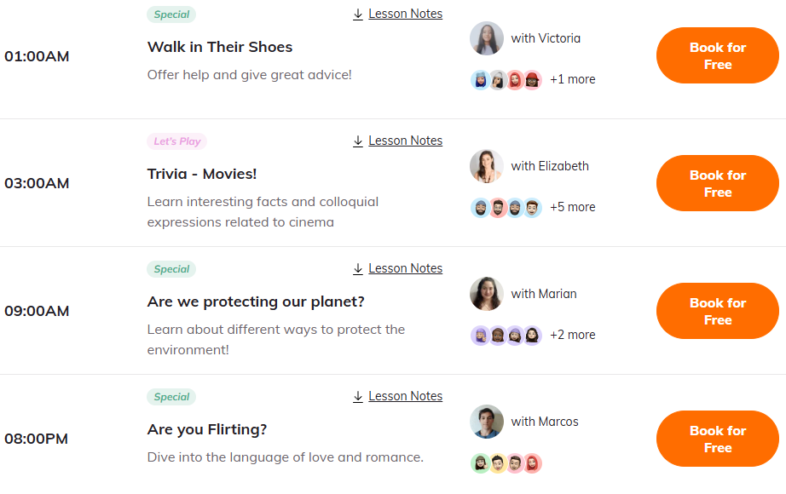
Task: Expand the +2 more attendees for Marian's lesson
Action: click(572, 335)
